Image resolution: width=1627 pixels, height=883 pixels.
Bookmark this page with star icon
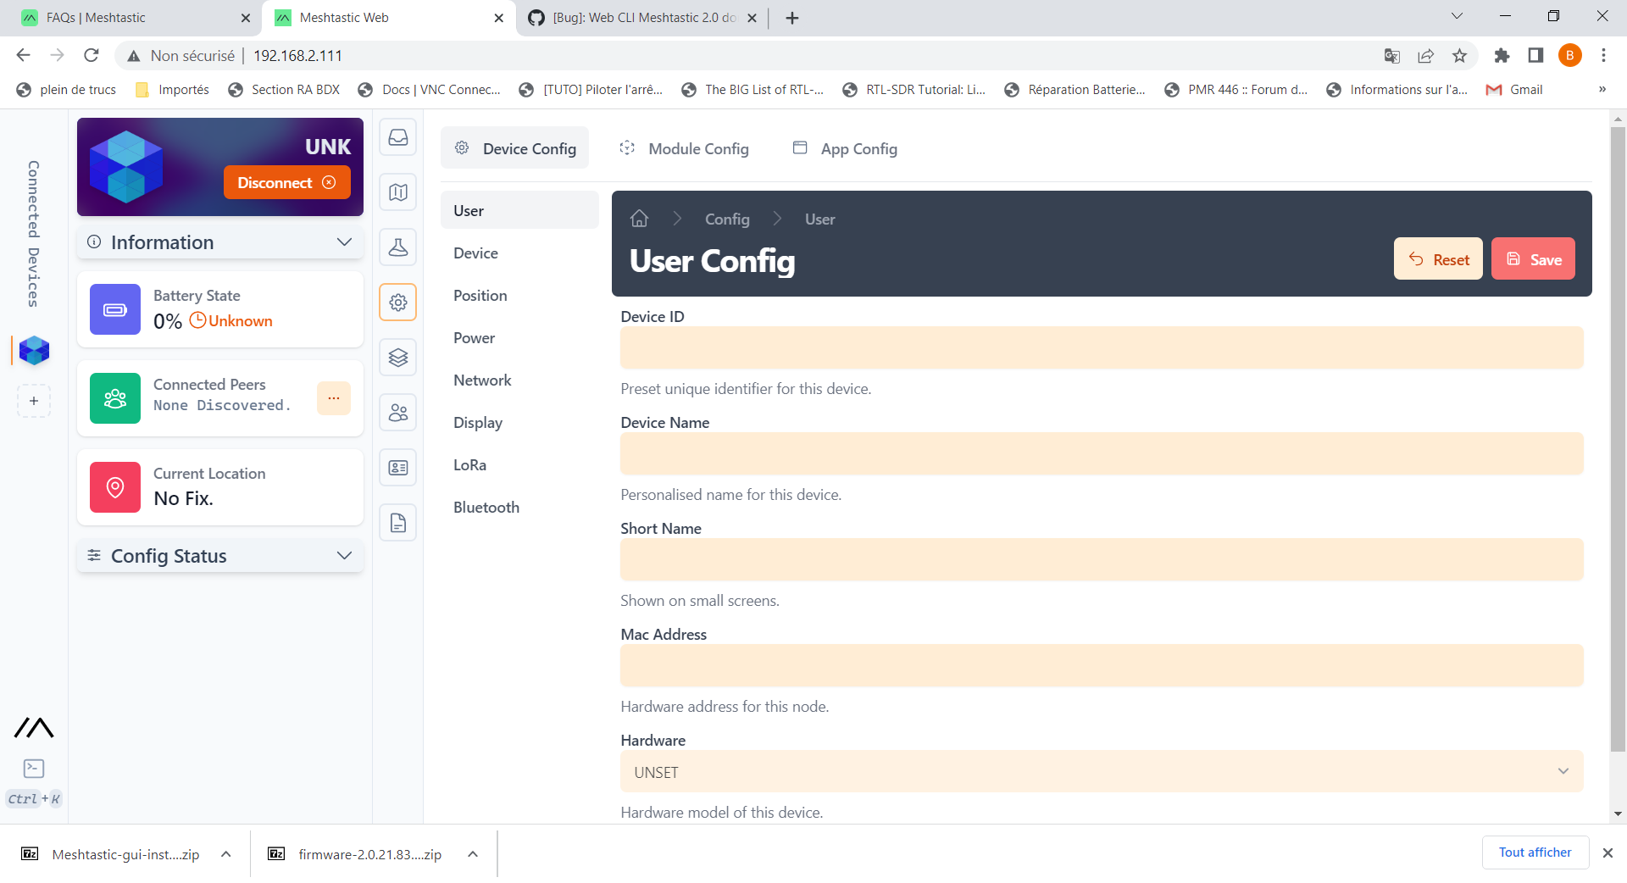pos(1459,56)
